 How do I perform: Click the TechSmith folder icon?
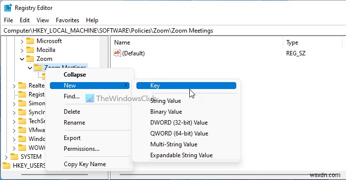[x=22, y=121]
